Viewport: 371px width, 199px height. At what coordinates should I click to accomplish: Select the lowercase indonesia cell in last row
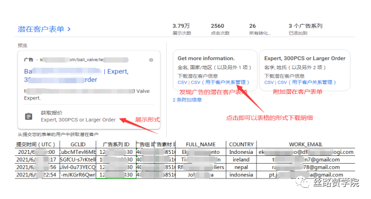pos(241,174)
